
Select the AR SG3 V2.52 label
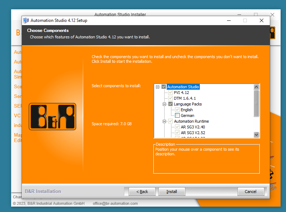193,133
